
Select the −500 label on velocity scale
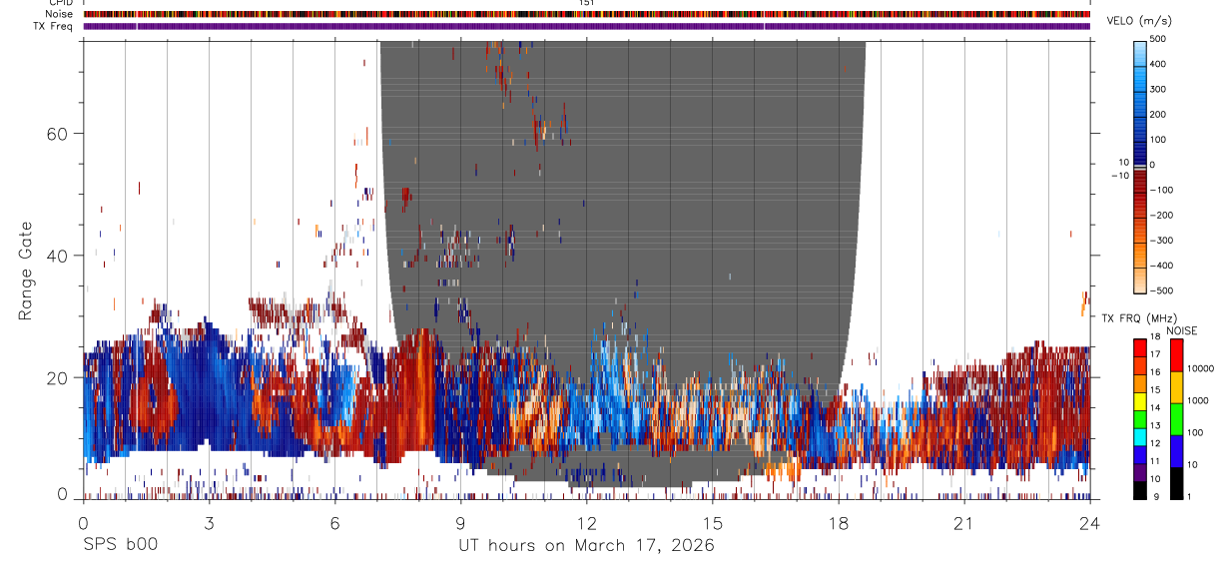point(1164,291)
